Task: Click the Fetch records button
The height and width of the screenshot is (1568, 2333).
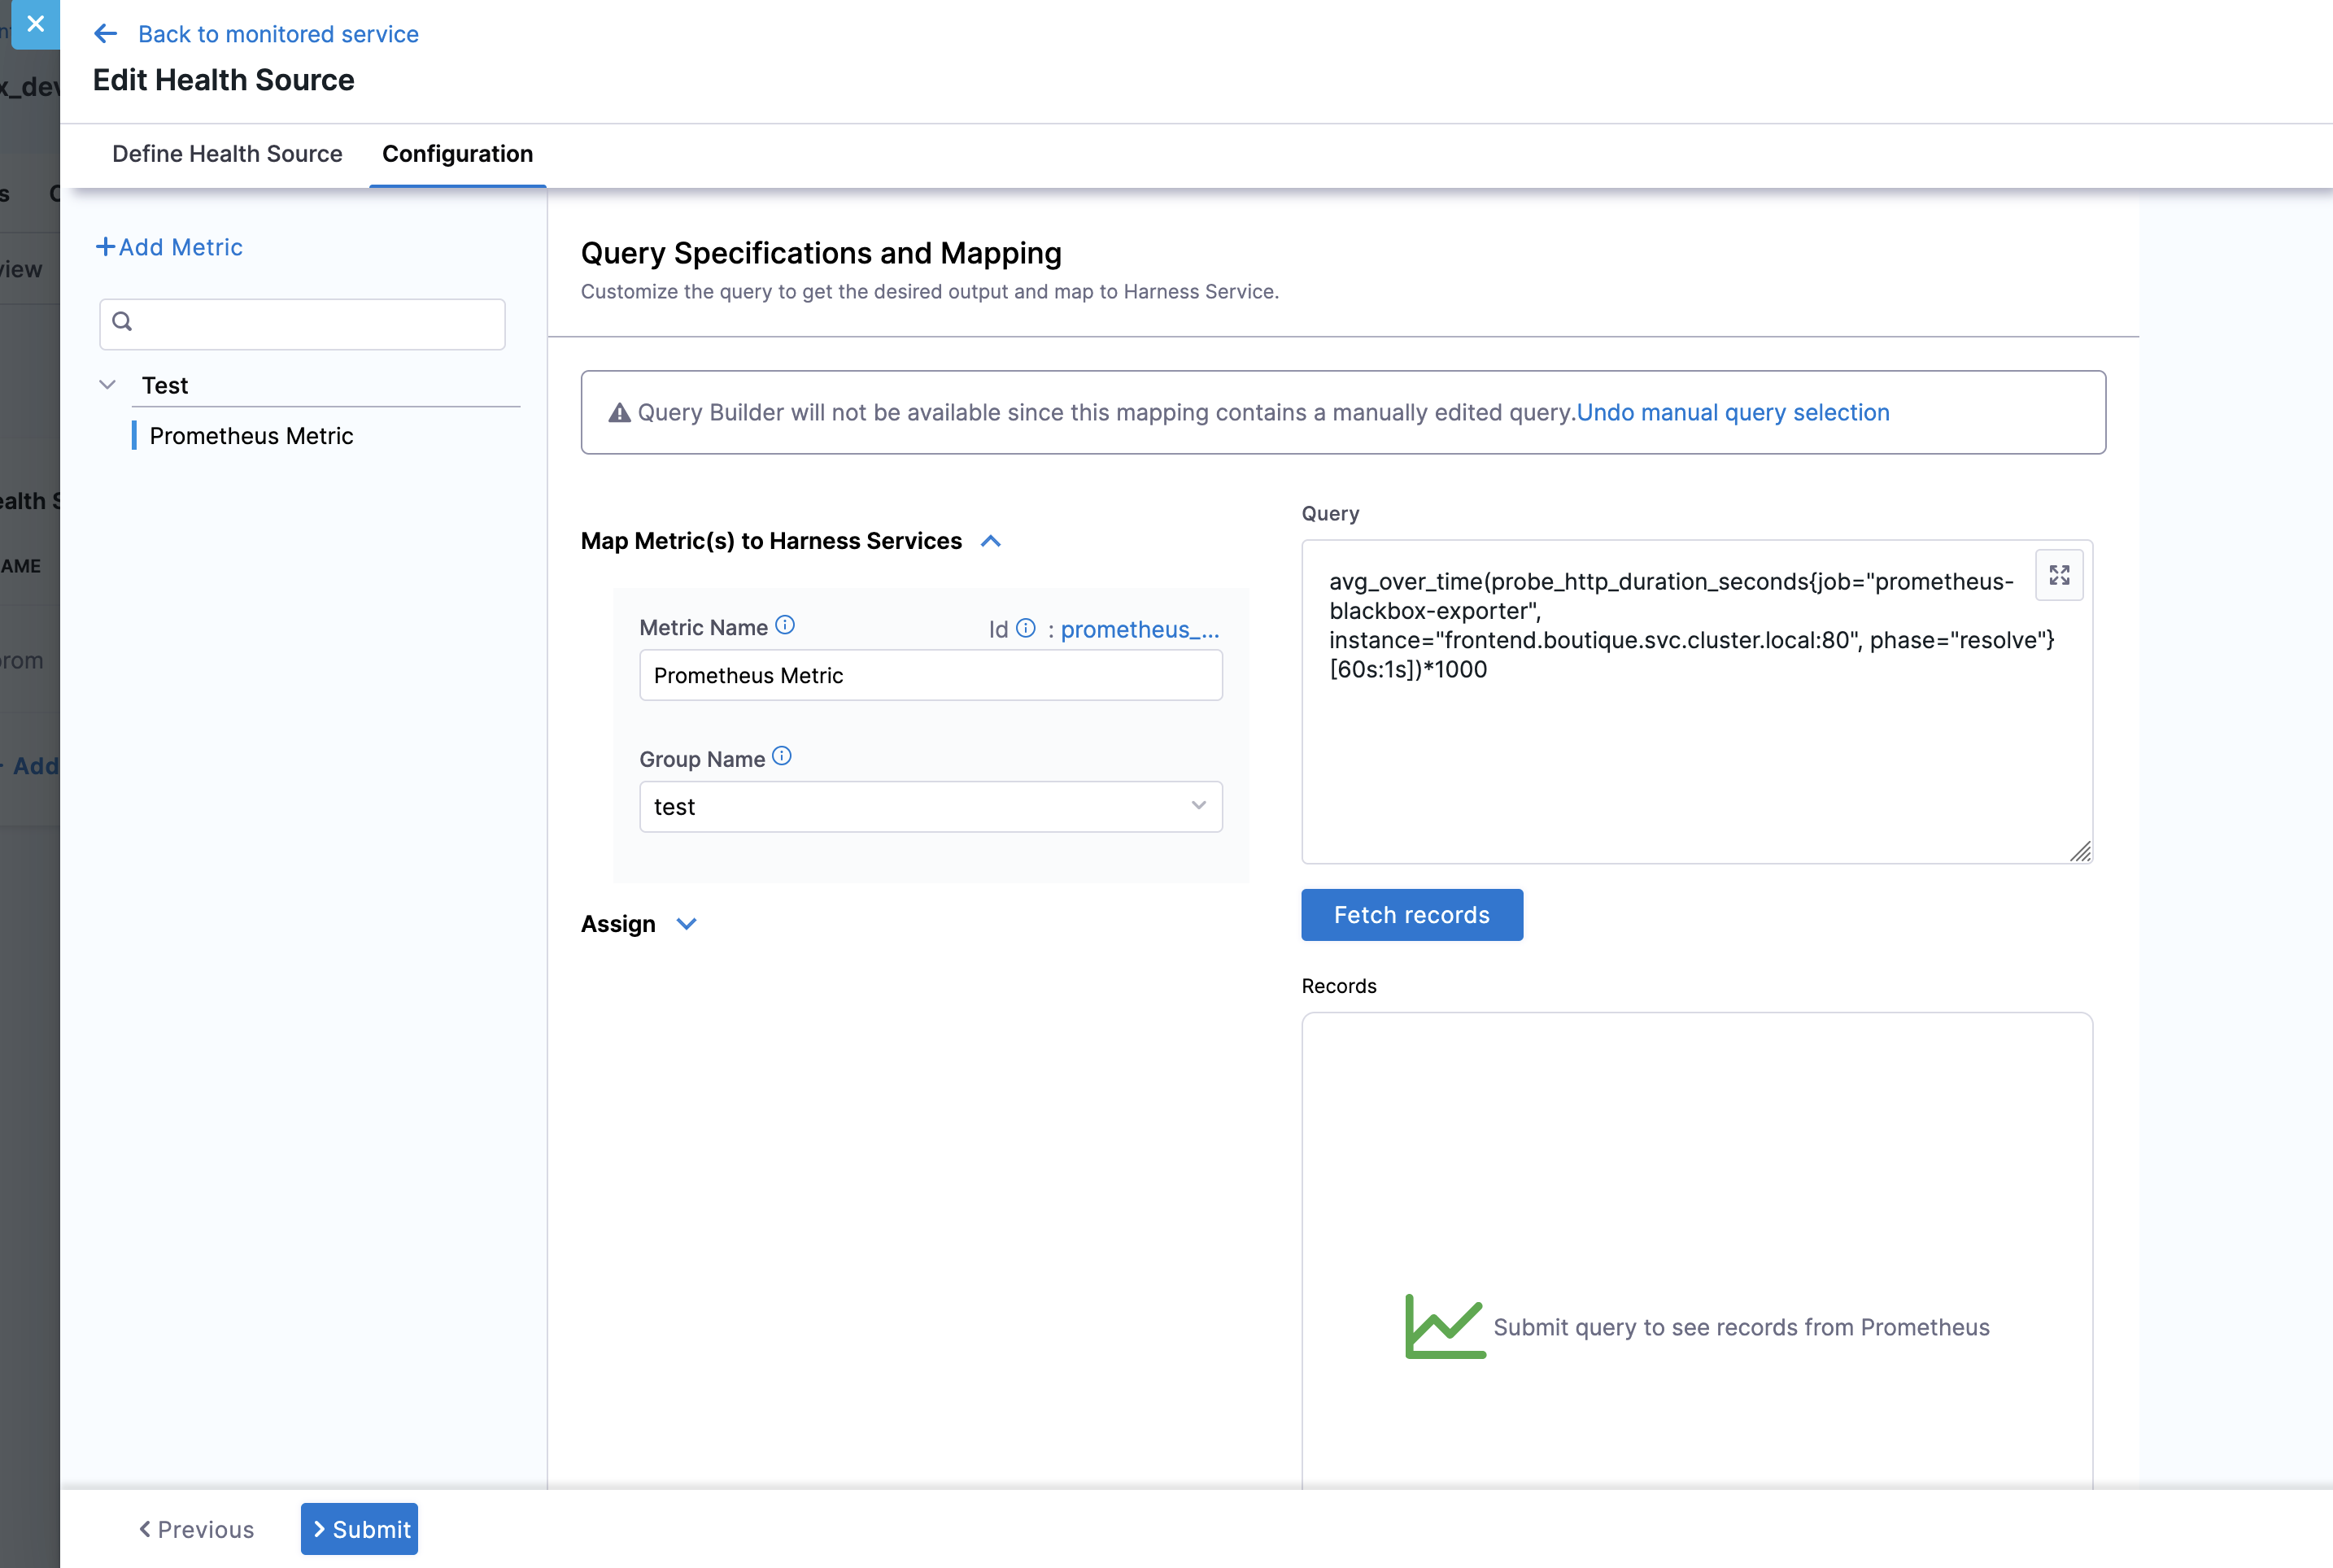Action: [x=1411, y=914]
